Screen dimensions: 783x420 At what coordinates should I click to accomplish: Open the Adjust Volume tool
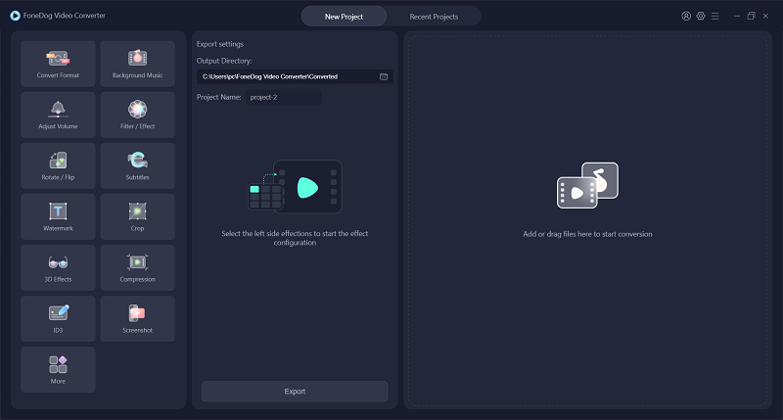[x=58, y=115]
